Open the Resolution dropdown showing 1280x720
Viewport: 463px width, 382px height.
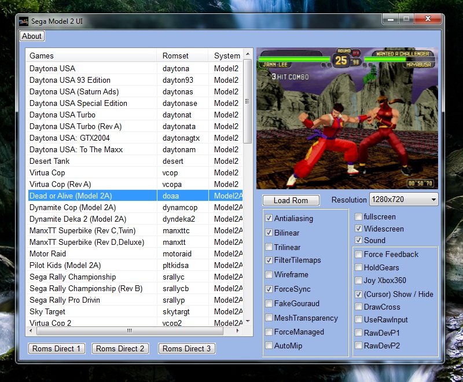[403, 200]
